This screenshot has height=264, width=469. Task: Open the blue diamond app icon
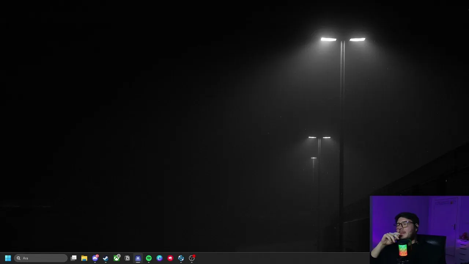click(x=181, y=258)
